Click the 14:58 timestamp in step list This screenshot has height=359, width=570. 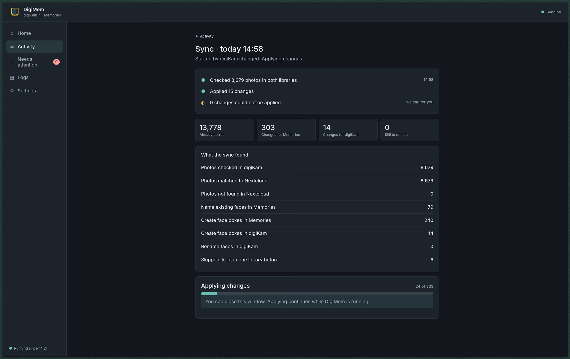(428, 80)
